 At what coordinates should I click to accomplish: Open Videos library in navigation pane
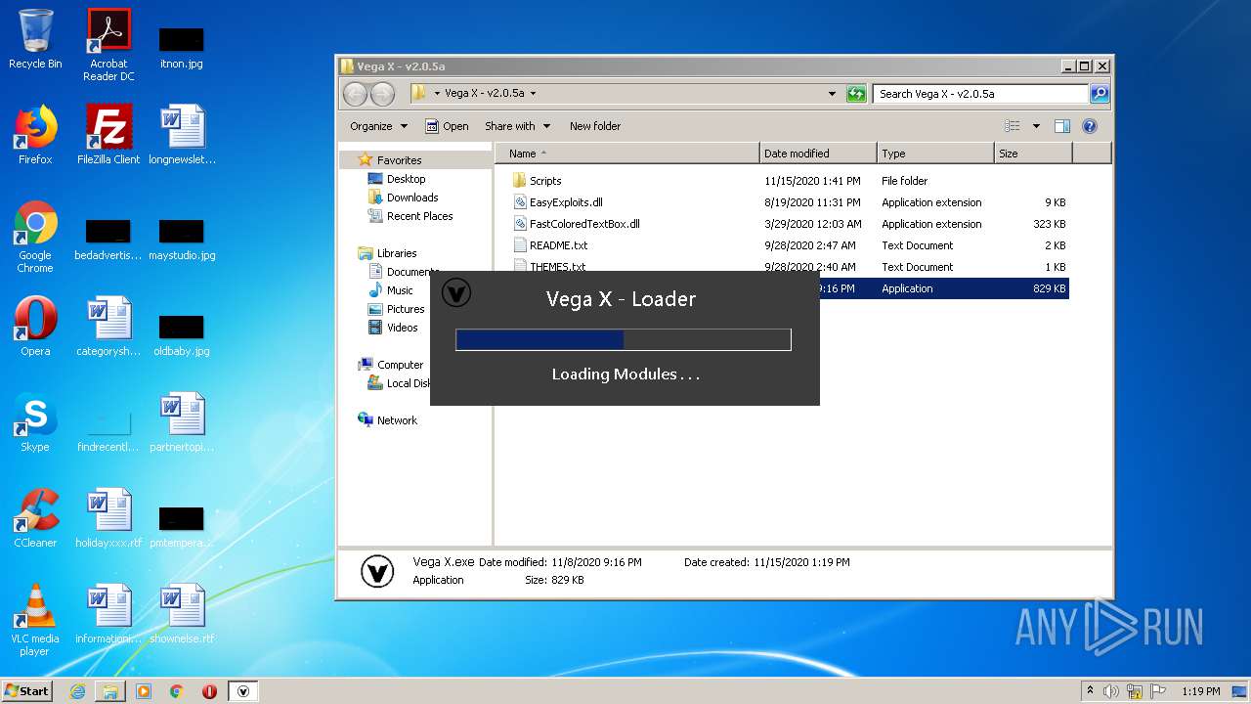(402, 328)
